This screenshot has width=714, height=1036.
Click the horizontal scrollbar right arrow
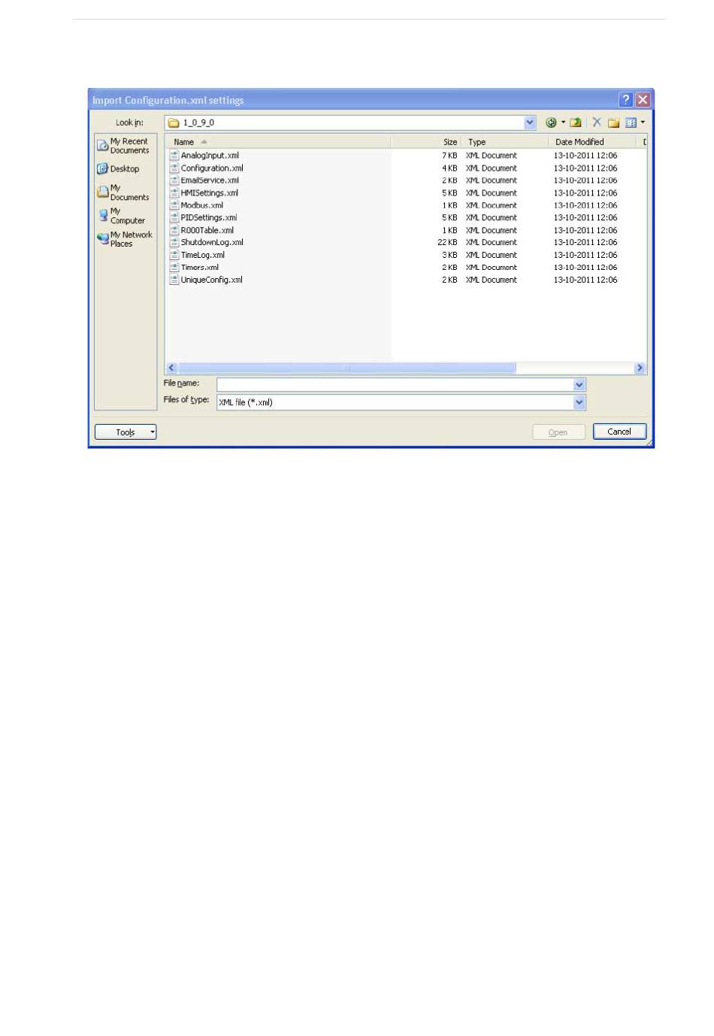pos(640,368)
